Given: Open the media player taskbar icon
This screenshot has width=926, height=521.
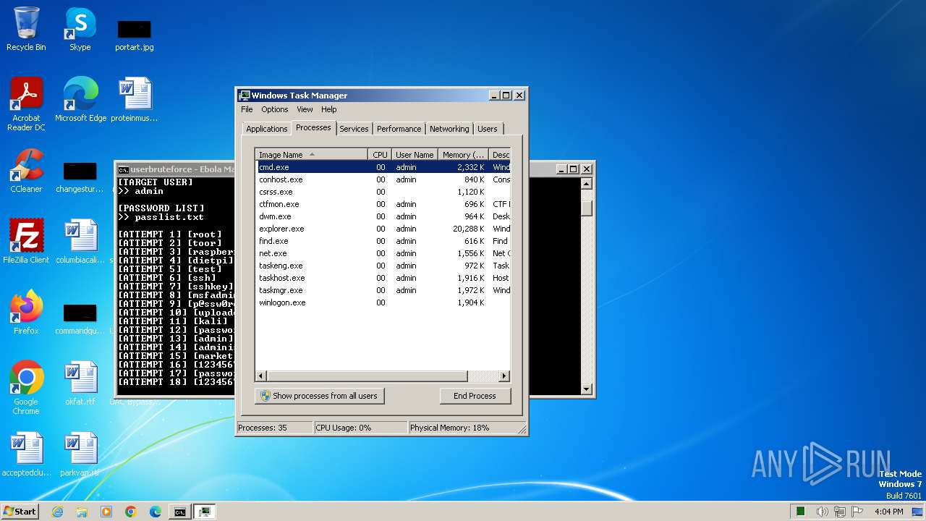Looking at the screenshot, I should pyautogui.click(x=106, y=512).
